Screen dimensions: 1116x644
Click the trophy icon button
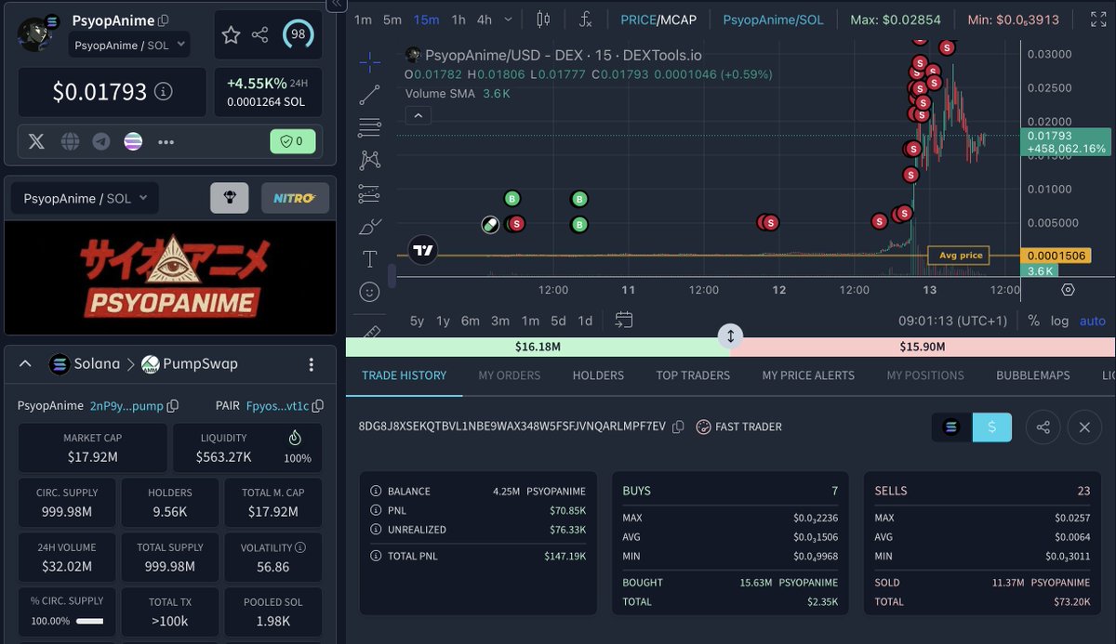[x=229, y=198]
